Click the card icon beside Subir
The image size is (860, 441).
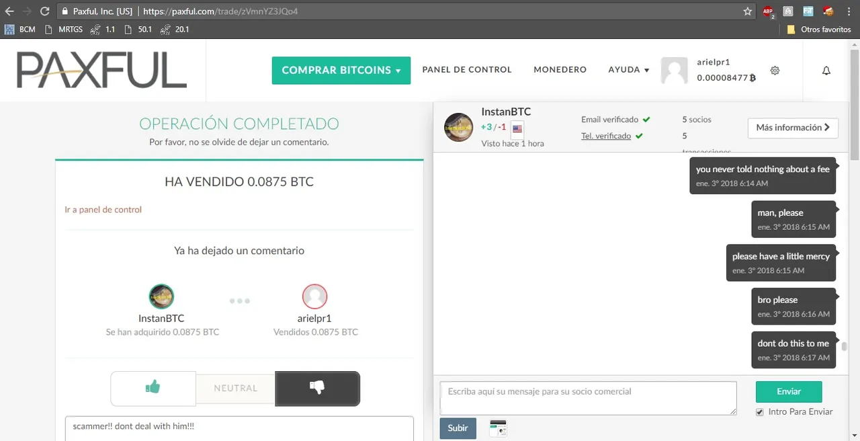tap(498, 428)
